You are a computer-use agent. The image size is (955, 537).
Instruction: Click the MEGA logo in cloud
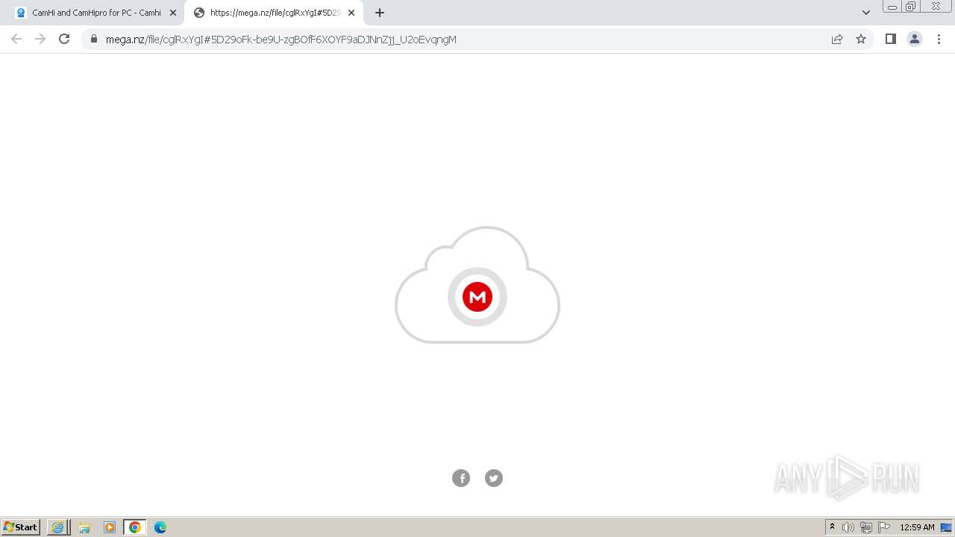[x=477, y=297]
